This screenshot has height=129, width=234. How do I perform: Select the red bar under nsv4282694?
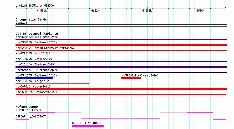point(121,50)
